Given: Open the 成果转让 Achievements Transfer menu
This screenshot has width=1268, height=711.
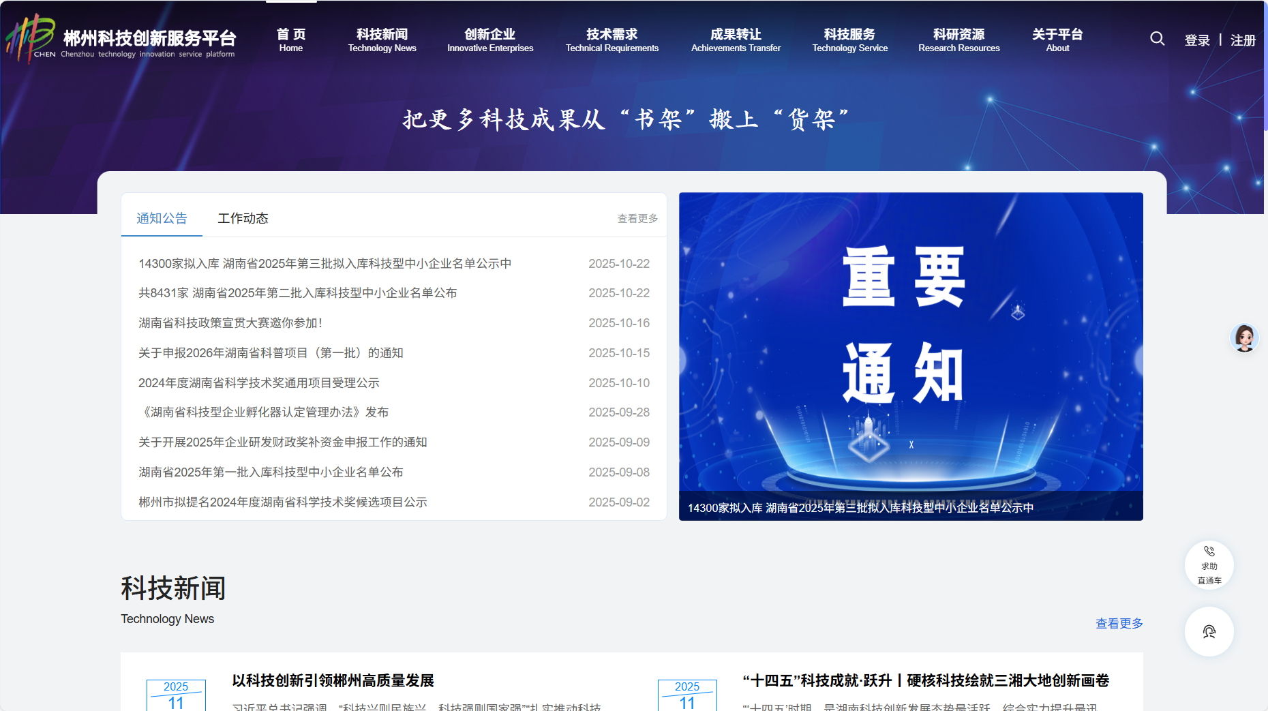Looking at the screenshot, I should tap(736, 40).
